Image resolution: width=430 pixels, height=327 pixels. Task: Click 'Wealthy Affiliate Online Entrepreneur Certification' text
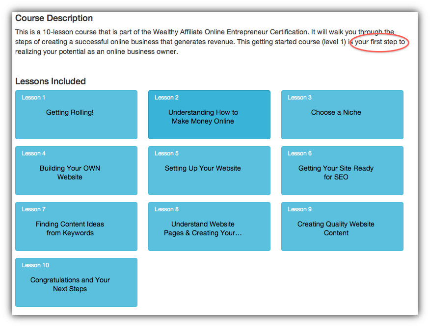231,32
